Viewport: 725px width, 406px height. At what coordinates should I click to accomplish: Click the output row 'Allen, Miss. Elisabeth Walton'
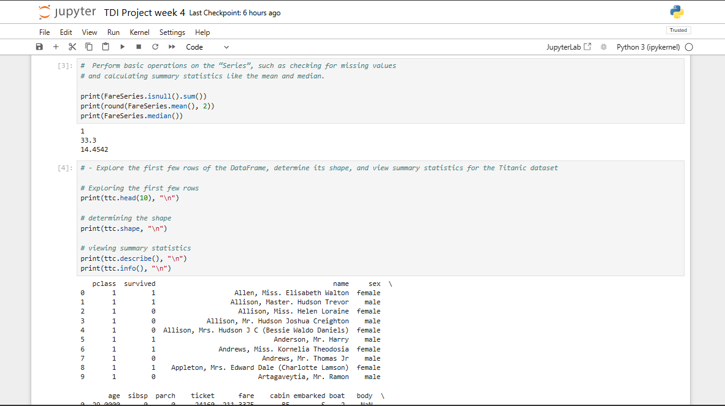click(x=291, y=293)
